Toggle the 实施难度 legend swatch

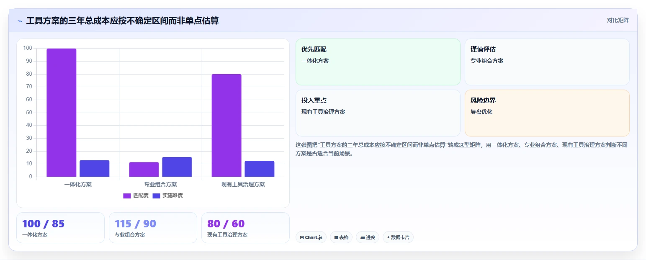pyautogui.click(x=156, y=196)
